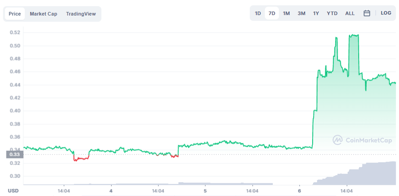Click the USD currency label
The width and height of the screenshot is (399, 196).
click(13, 191)
